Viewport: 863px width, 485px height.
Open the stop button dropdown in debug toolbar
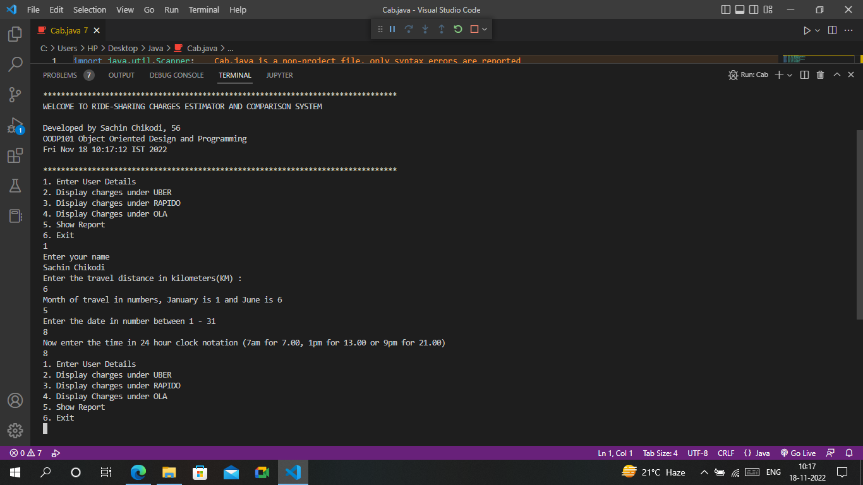click(485, 29)
